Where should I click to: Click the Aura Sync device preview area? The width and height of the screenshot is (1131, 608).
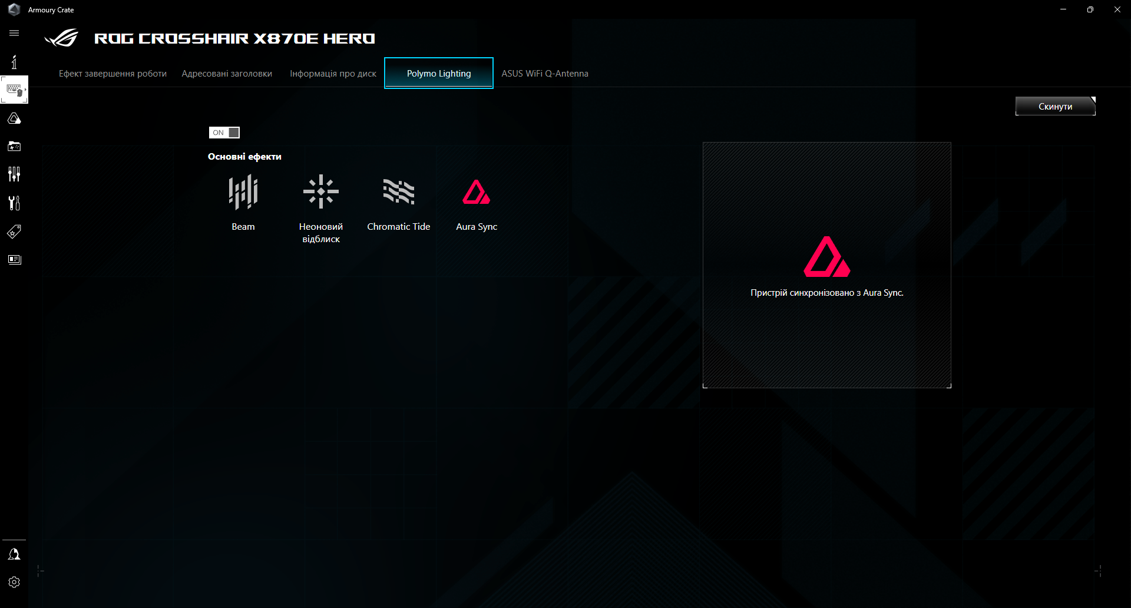(826, 265)
